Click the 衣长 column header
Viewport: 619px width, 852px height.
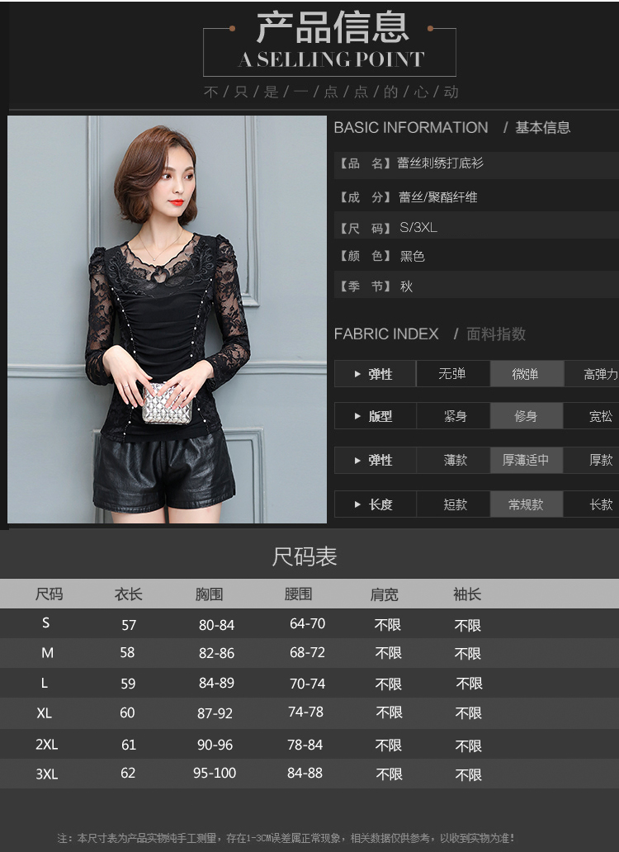[x=128, y=594]
